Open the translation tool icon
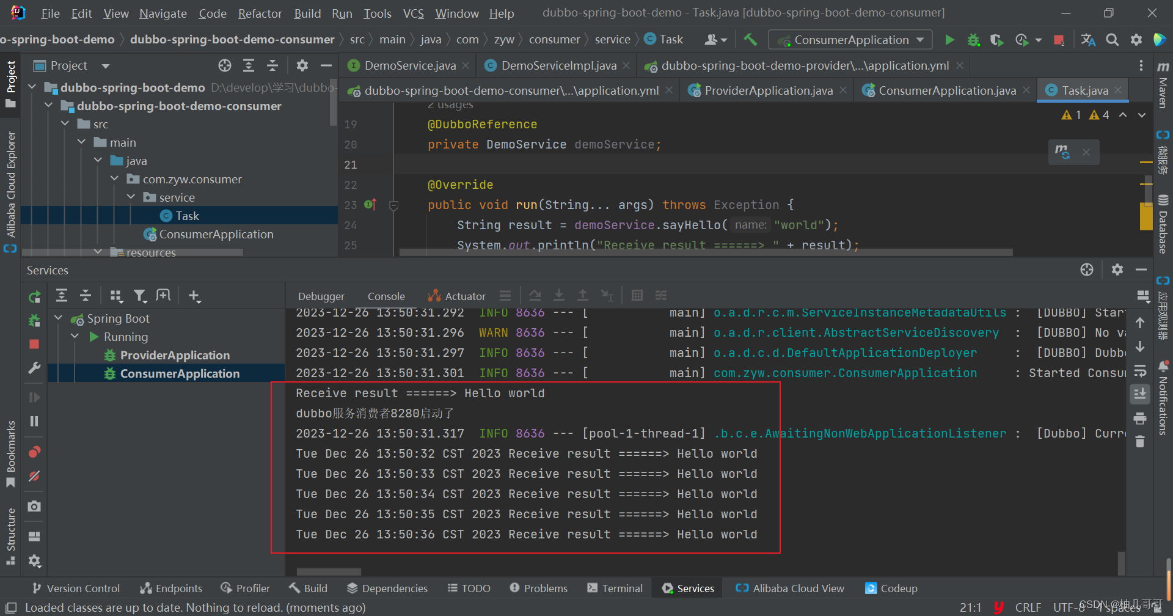This screenshot has width=1173, height=616. (x=1088, y=40)
